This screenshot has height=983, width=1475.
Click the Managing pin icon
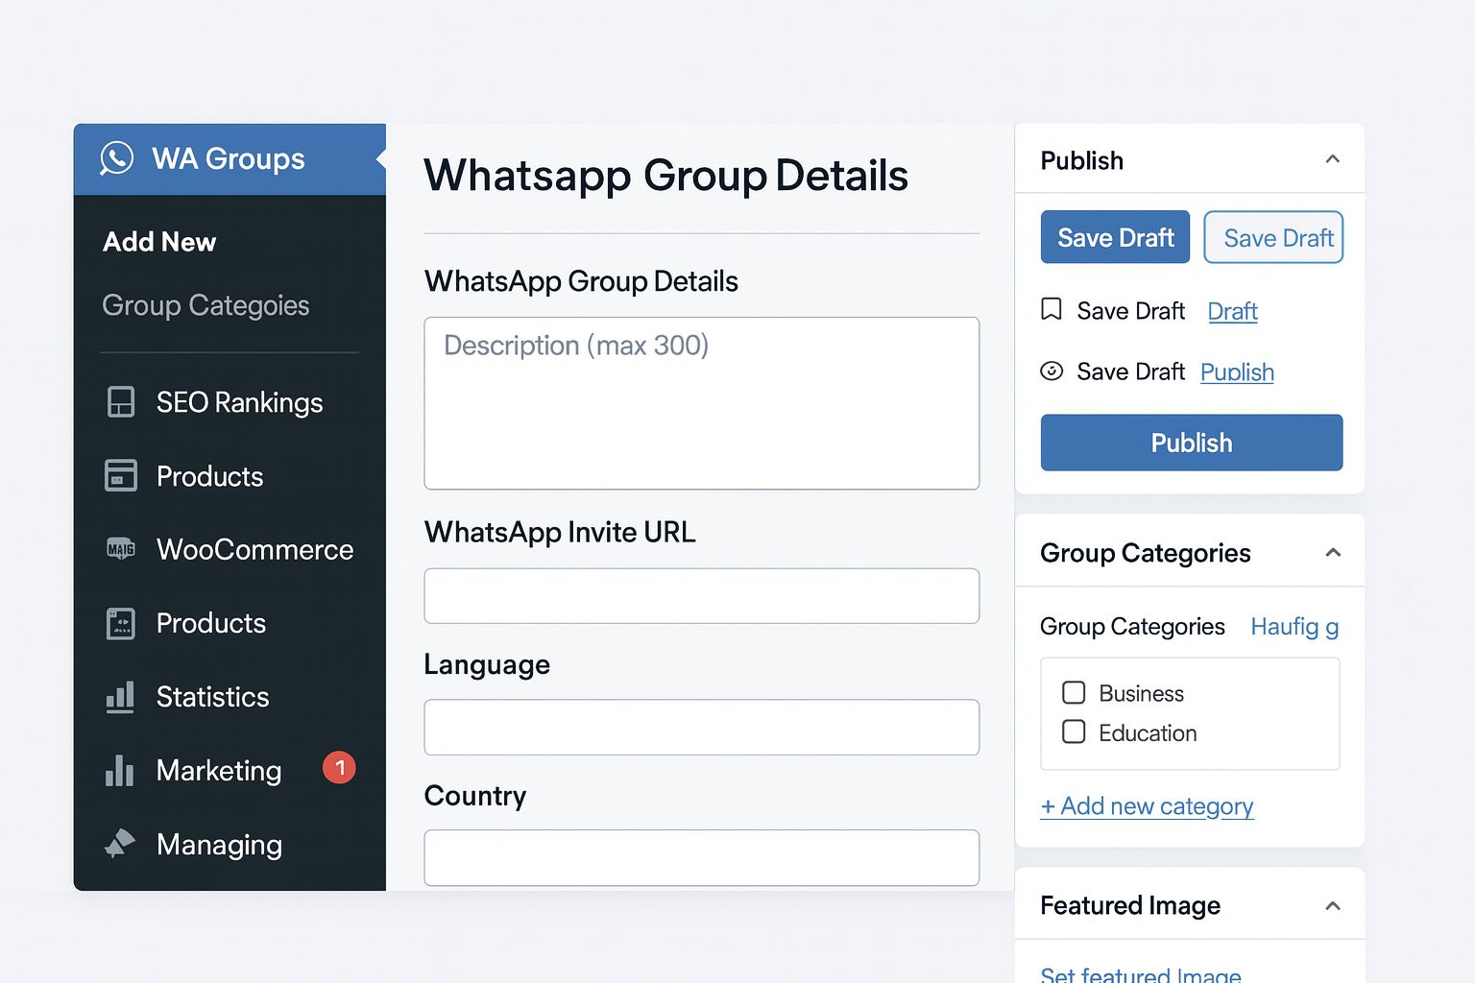[x=120, y=844]
